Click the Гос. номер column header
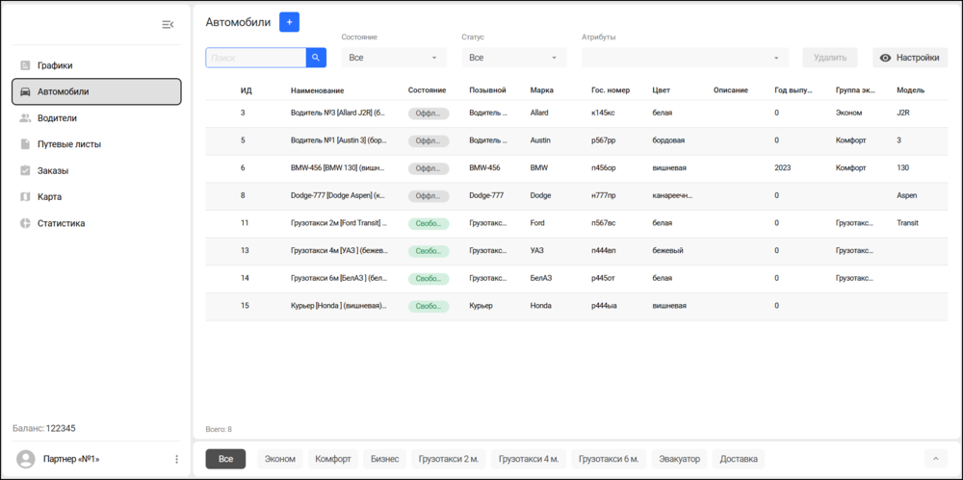 611,90
